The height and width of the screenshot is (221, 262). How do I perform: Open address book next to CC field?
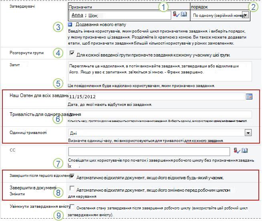pyautogui.click(x=245, y=150)
